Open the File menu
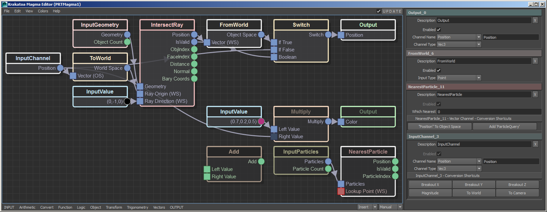 [x=7, y=11]
